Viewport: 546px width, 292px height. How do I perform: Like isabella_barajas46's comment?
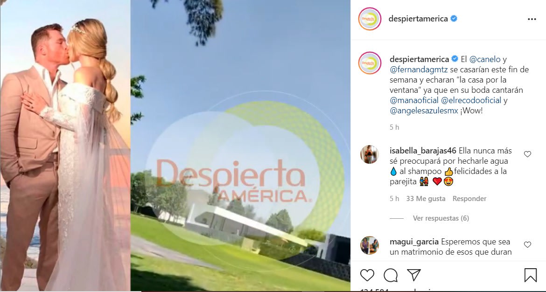pos(527,154)
